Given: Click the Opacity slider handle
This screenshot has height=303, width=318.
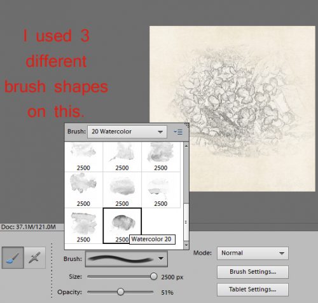Looking at the screenshot, I should click(x=120, y=292).
